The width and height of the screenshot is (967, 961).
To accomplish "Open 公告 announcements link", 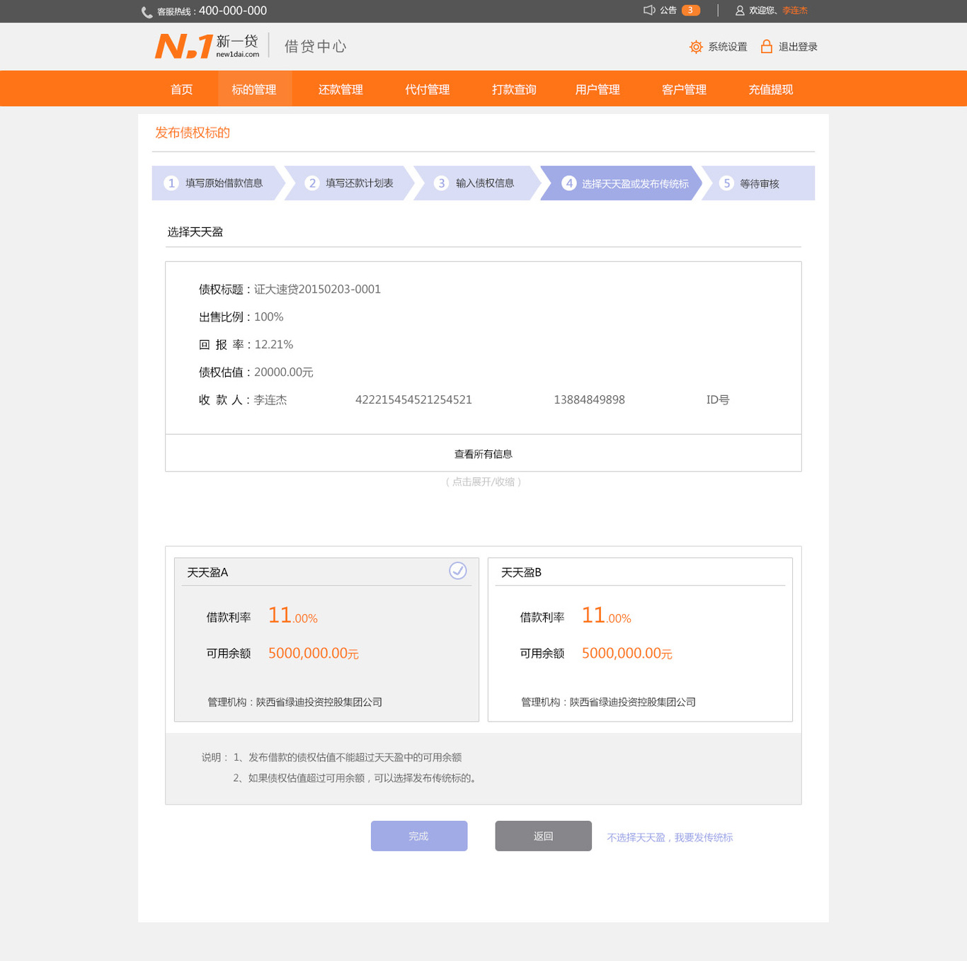I will 668,11.
